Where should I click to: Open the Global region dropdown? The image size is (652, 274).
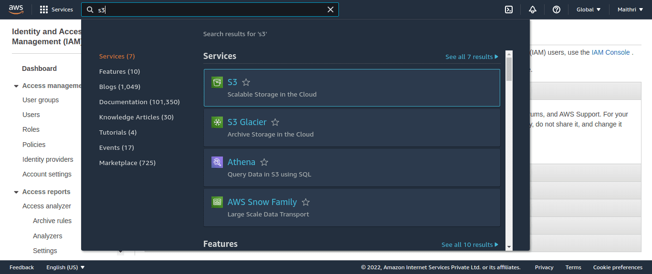pyautogui.click(x=589, y=10)
